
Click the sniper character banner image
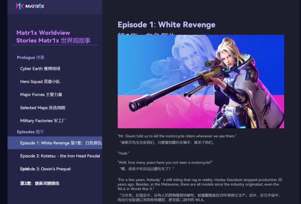coord(201,82)
